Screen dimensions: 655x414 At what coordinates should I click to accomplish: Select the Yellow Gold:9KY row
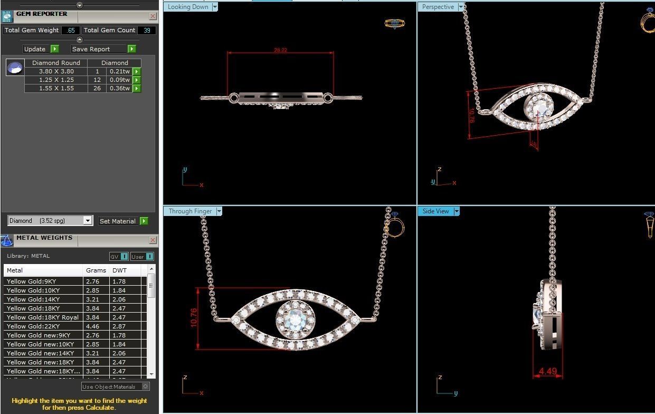[75, 281]
